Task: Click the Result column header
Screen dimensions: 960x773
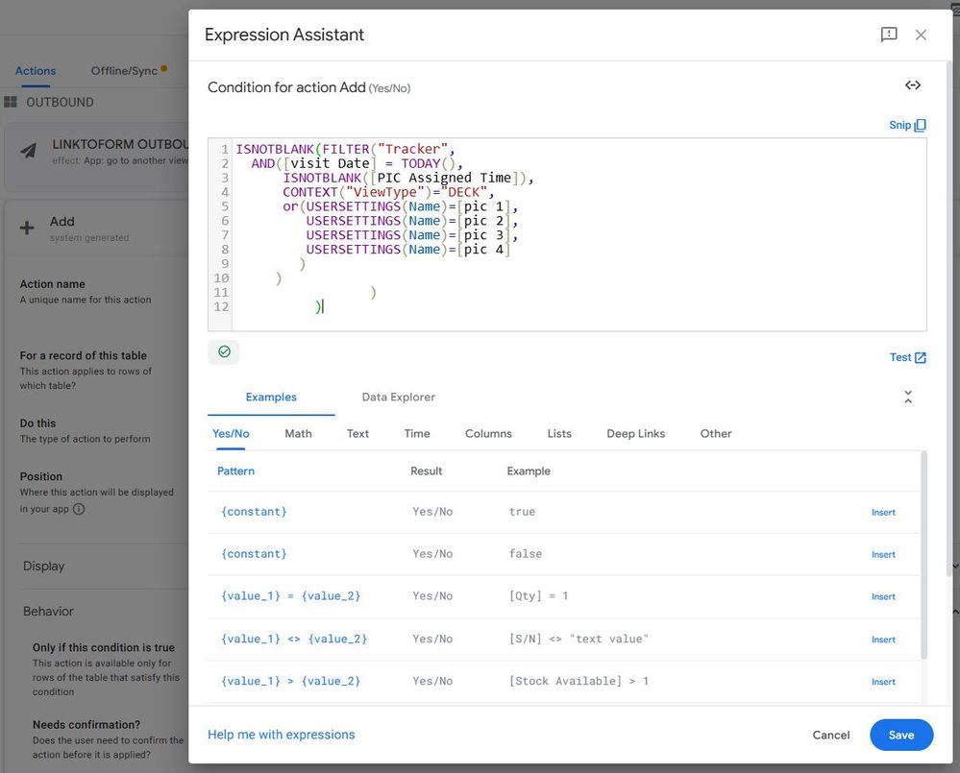Action: click(x=426, y=471)
